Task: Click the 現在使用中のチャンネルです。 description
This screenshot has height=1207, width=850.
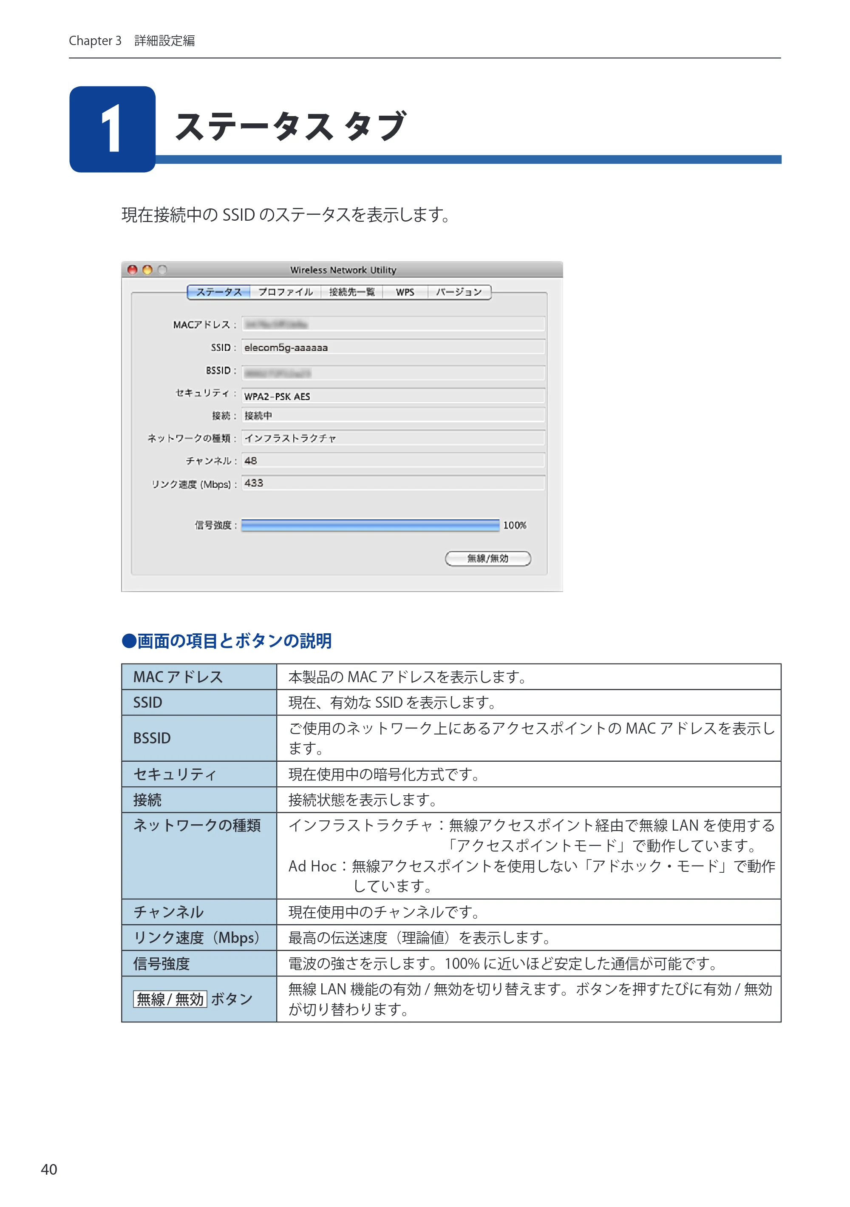Action: point(384,912)
